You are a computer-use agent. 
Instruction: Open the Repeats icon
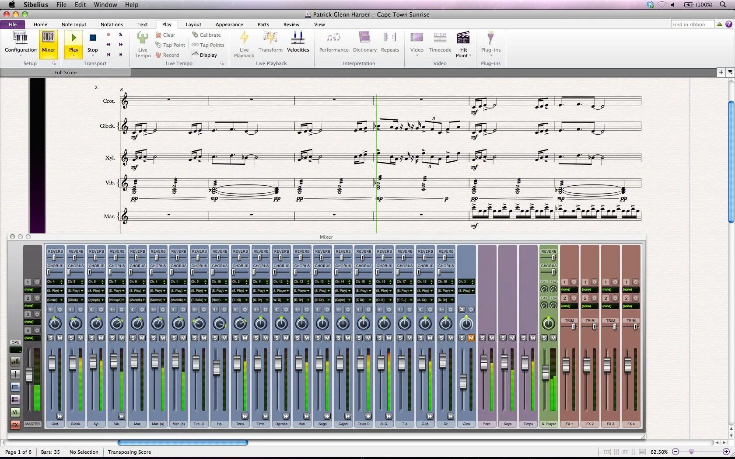(390, 42)
